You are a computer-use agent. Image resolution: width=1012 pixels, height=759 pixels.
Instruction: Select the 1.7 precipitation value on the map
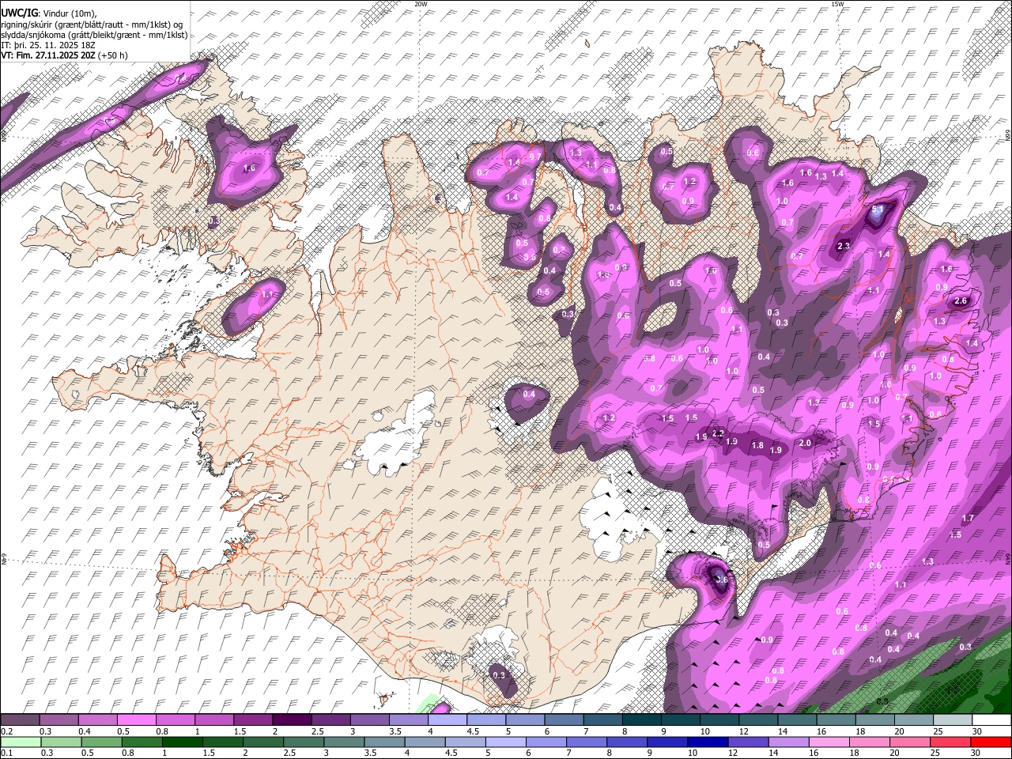coord(968,518)
